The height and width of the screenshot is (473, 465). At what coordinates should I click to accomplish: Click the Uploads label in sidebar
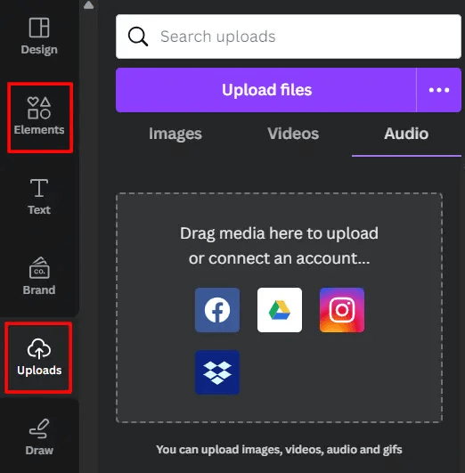point(39,371)
